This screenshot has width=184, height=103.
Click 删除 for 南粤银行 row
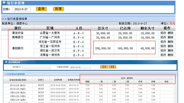coord(171,37)
